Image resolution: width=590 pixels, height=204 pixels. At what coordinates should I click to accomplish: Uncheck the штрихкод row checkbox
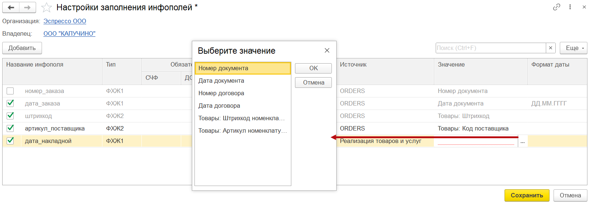point(10,116)
